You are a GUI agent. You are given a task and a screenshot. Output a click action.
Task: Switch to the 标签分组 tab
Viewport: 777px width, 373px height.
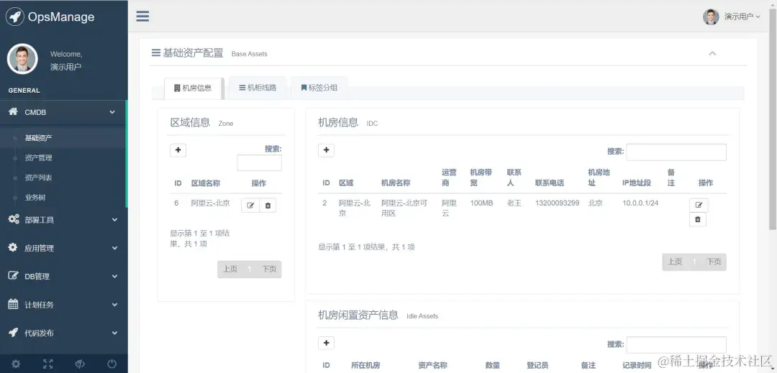coord(319,88)
